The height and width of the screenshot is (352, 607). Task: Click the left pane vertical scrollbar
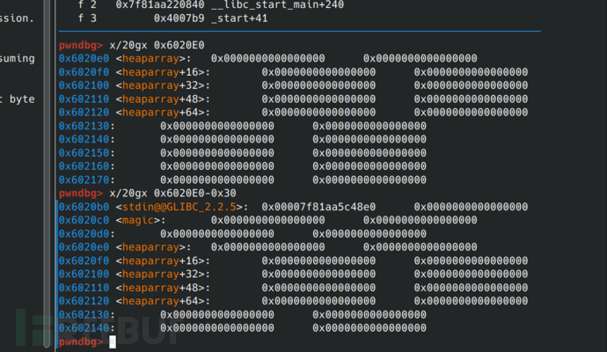(47, 174)
